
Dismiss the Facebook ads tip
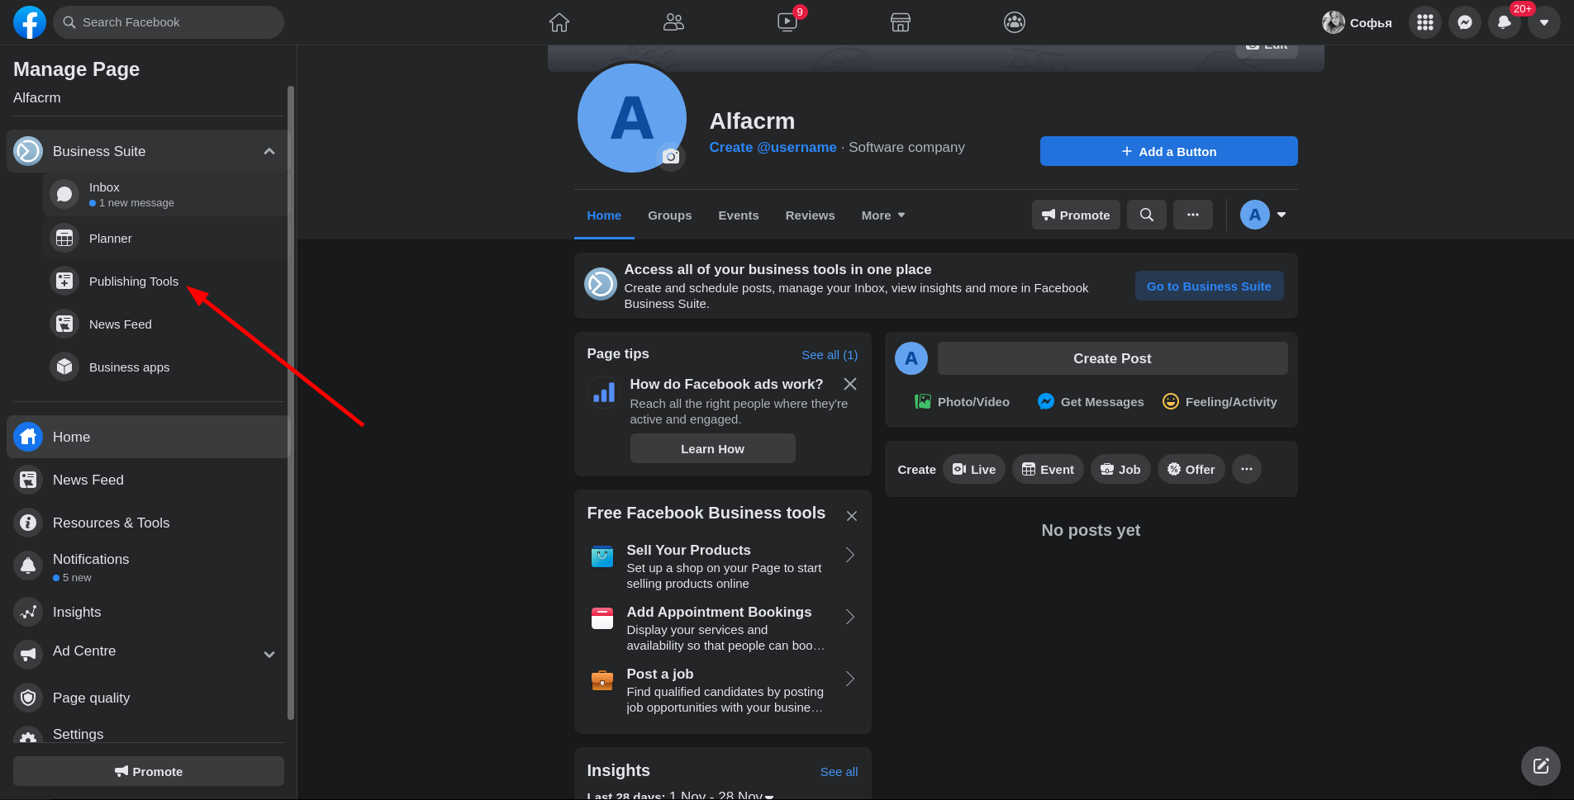point(850,384)
